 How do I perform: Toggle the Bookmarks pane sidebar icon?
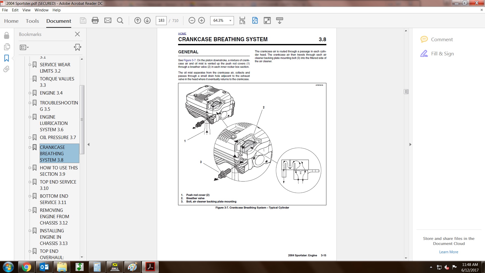[7, 58]
